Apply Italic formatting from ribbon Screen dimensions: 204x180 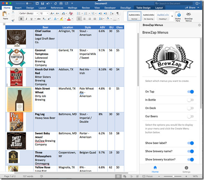(27, 19)
